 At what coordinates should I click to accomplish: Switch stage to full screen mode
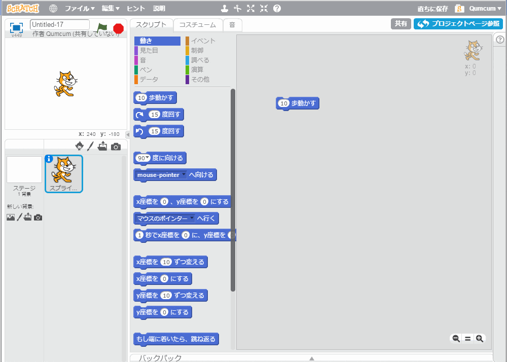pos(17,27)
